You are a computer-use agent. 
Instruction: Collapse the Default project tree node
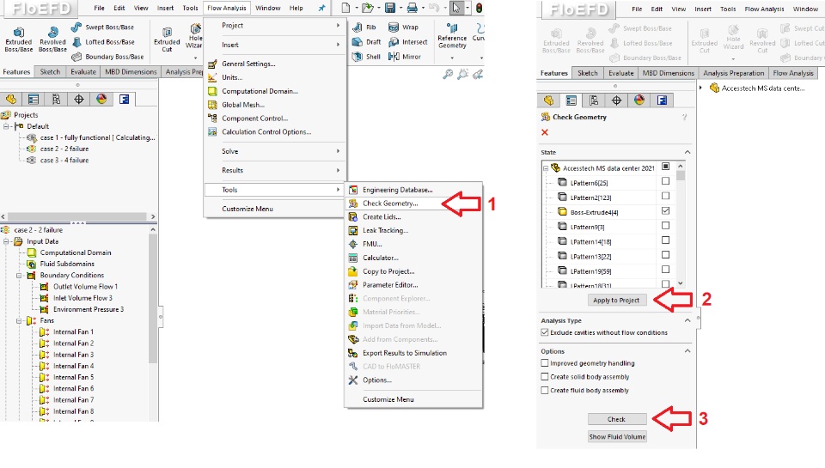point(6,126)
